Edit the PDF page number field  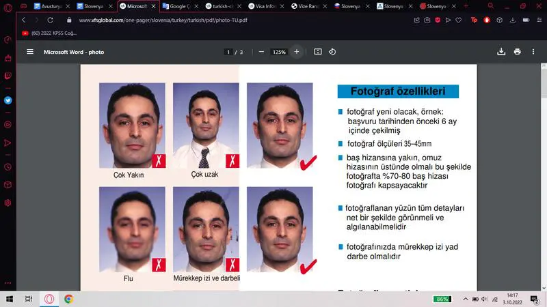pyautogui.click(x=228, y=52)
